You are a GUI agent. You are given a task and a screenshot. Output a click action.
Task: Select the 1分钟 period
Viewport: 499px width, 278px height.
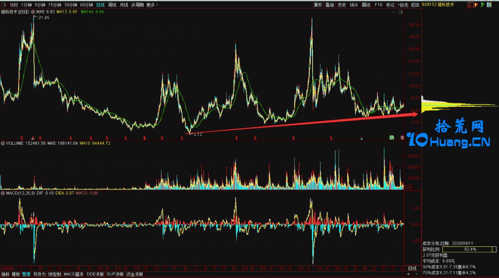pyautogui.click(x=26, y=5)
